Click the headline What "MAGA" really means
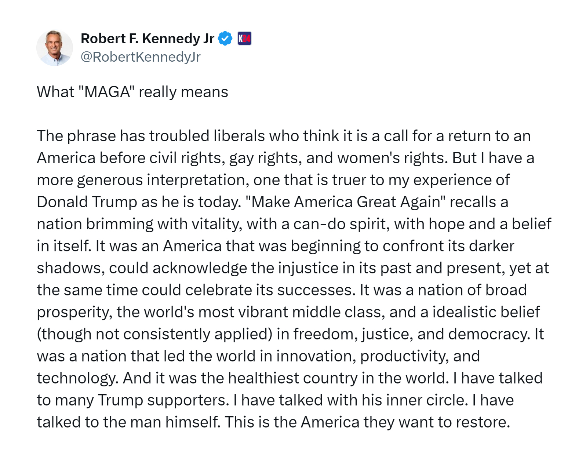The width and height of the screenshot is (586, 466). pos(132,92)
